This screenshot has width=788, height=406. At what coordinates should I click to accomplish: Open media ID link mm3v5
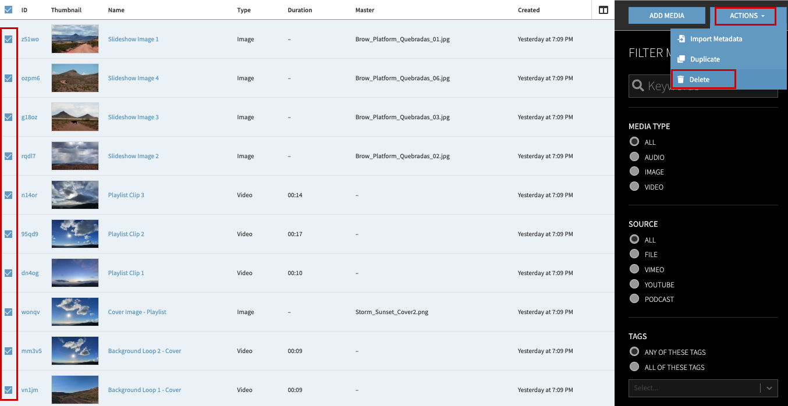[x=31, y=351]
